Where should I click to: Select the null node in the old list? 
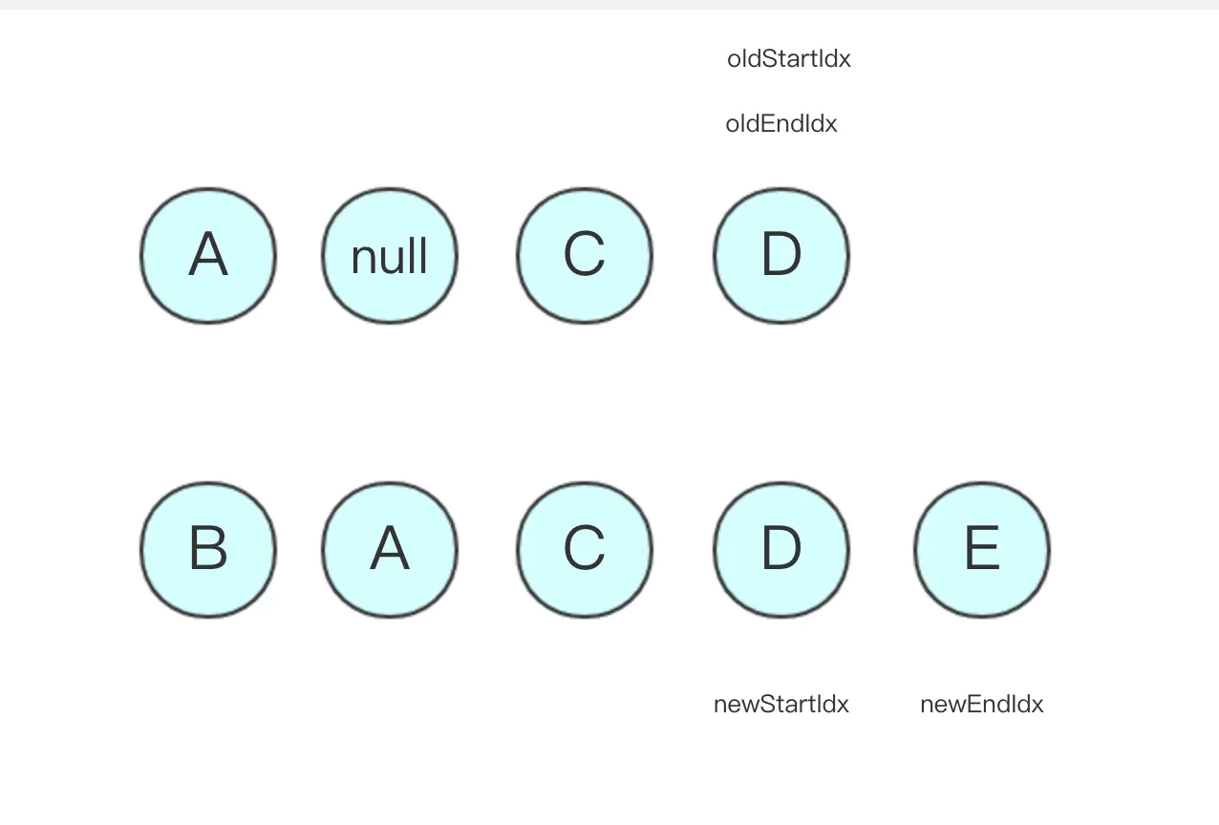390,256
